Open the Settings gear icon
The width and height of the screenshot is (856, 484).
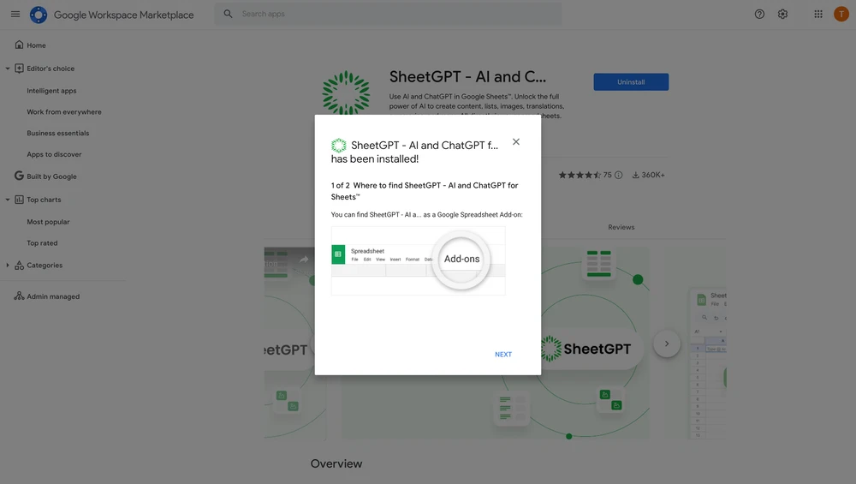pyautogui.click(x=782, y=14)
